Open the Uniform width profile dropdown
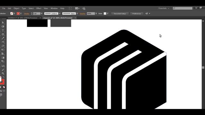The width and height of the screenshot is (205, 115). tap(60, 13)
